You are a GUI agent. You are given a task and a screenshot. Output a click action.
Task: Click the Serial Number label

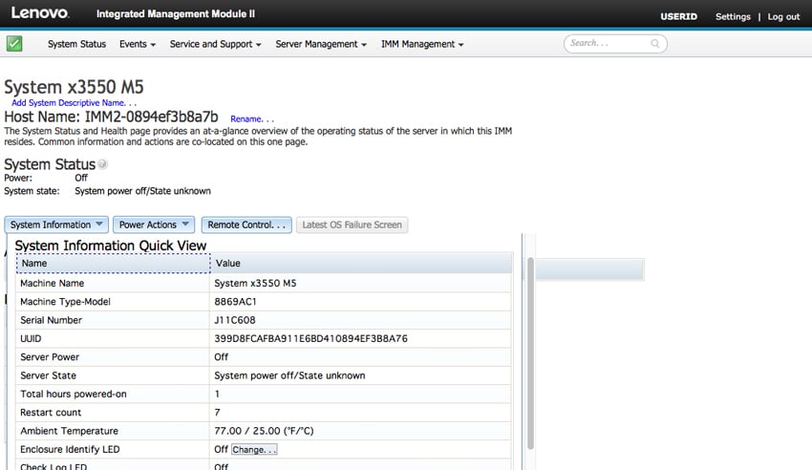[51, 320]
